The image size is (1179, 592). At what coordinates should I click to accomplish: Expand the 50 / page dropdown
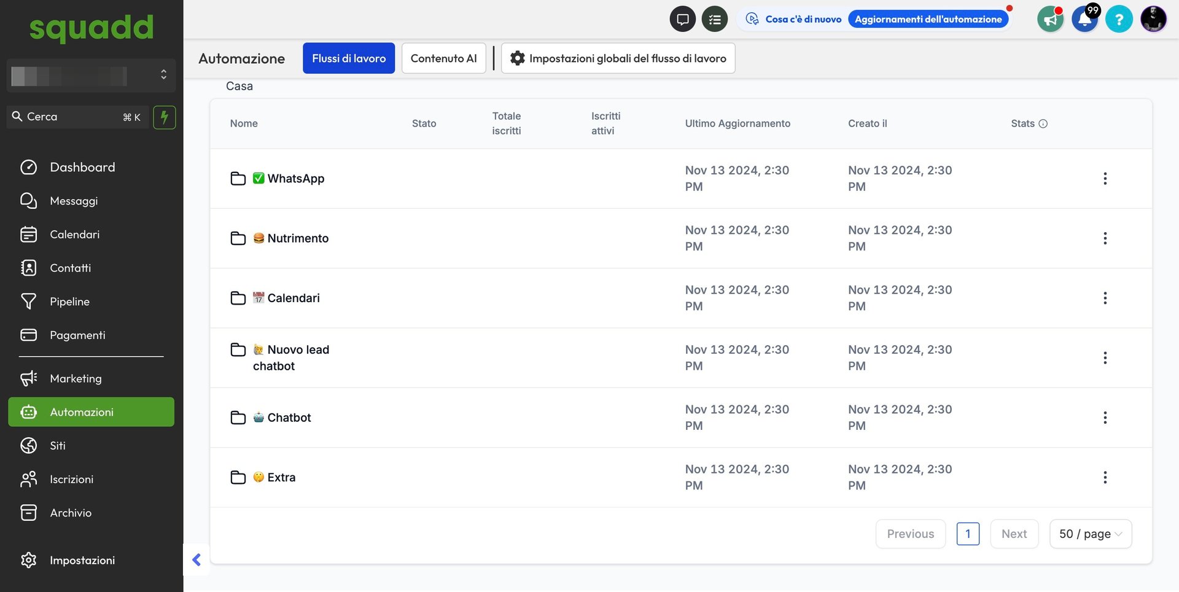click(1090, 534)
